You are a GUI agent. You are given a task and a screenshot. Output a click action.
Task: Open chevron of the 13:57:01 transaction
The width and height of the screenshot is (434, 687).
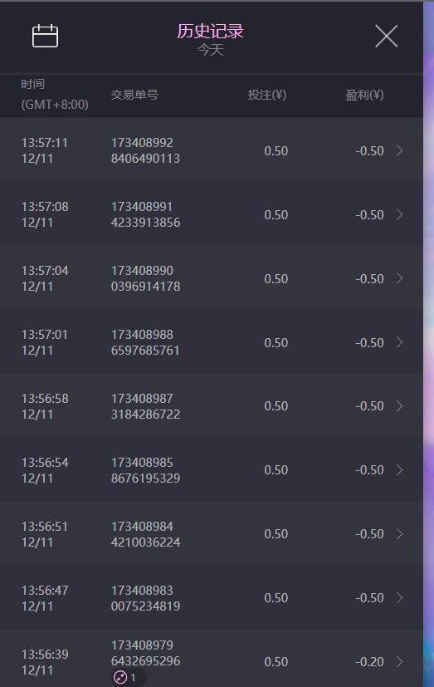coord(399,342)
